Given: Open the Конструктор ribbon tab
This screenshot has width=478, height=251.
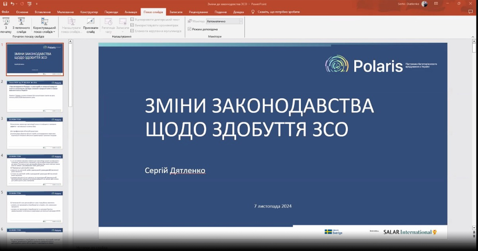Looking at the screenshot, I should tap(89, 12).
